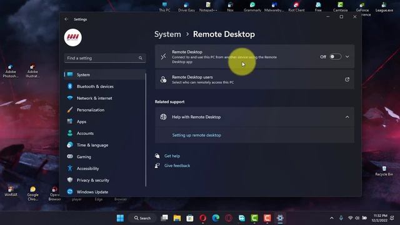Screen dimensions: 400x225
Task: Open File Explorer from the taskbar
Action: (177, 218)
